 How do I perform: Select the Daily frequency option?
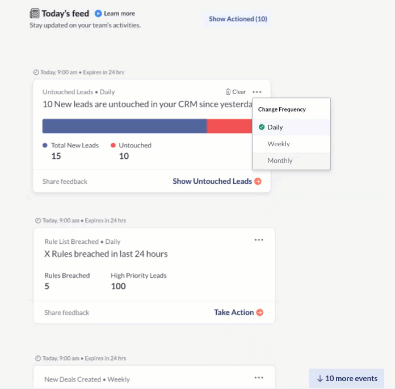click(275, 127)
